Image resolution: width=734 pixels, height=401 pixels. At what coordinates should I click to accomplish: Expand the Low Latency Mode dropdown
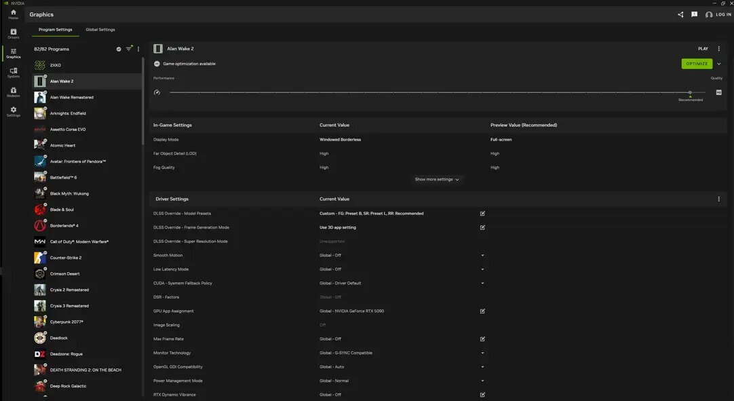point(482,269)
